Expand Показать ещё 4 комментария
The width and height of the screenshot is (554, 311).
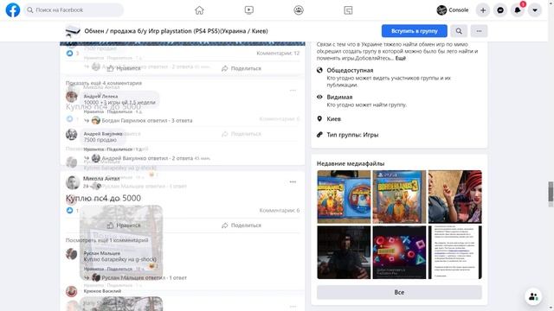point(104,83)
